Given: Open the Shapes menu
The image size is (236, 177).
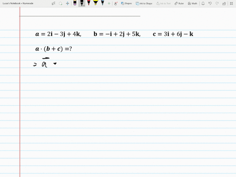Looking at the screenshot, I should click(126, 3).
